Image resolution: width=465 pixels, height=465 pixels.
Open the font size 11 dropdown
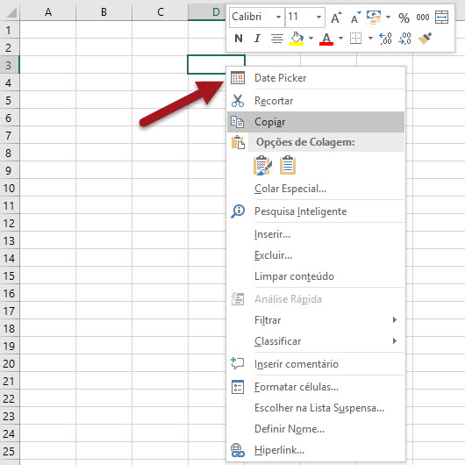point(318,18)
